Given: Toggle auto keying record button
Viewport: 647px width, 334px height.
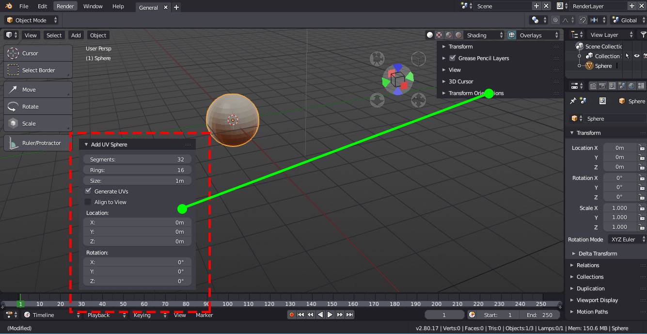Looking at the screenshot, I should [x=292, y=315].
